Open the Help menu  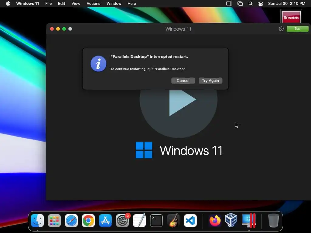click(132, 4)
